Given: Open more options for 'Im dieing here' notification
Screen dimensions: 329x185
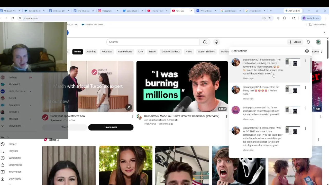Looking at the screenshot, I should [x=305, y=88].
